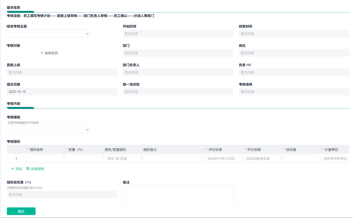Click the 岗位 field

pyautogui.click(x=294, y=53)
